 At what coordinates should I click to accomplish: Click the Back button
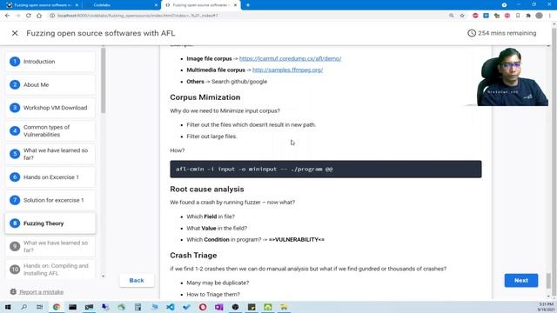[x=137, y=280]
